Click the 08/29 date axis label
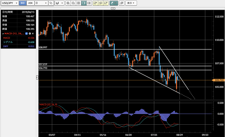 click(179, 135)
